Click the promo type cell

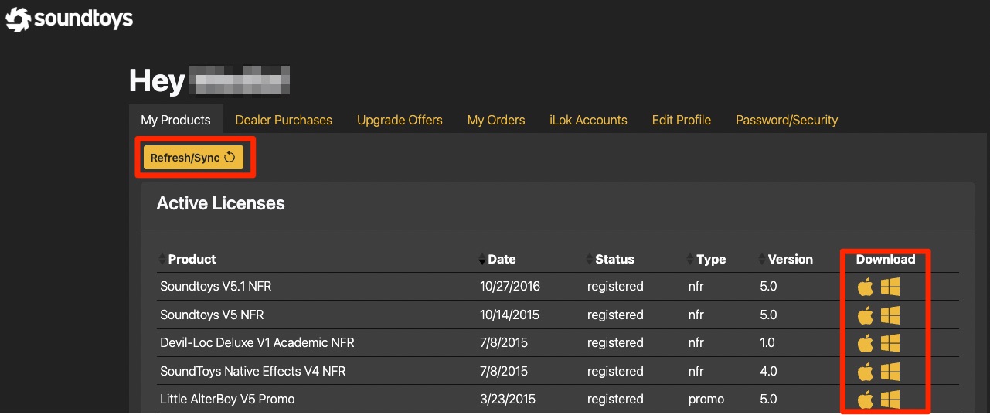[x=706, y=399]
